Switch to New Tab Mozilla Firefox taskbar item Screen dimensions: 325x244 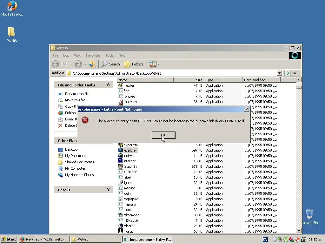[x=43, y=239]
